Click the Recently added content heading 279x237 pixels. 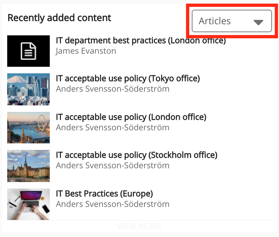point(59,18)
